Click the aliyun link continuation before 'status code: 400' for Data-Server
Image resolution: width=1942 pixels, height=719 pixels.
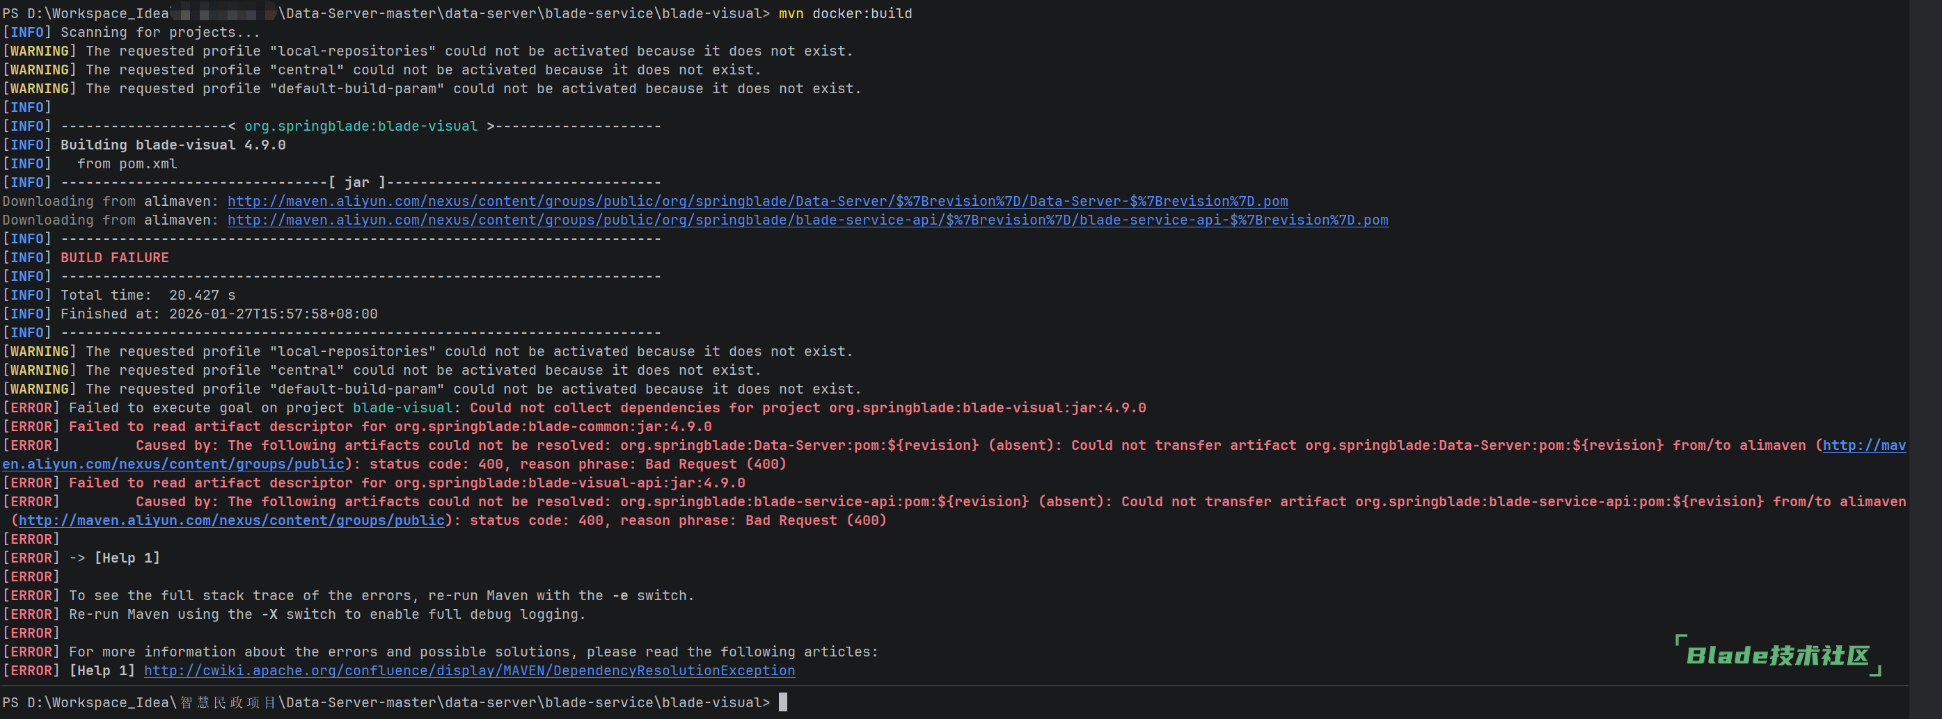pos(173,464)
